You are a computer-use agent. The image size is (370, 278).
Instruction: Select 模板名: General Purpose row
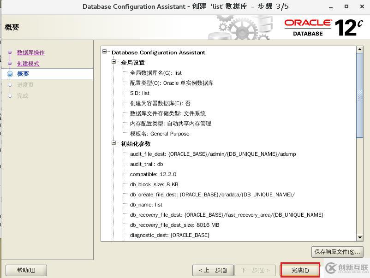160,134
